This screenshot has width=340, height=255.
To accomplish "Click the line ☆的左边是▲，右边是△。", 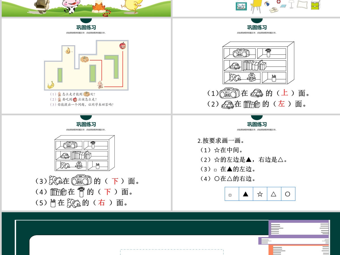I will 251,160.
